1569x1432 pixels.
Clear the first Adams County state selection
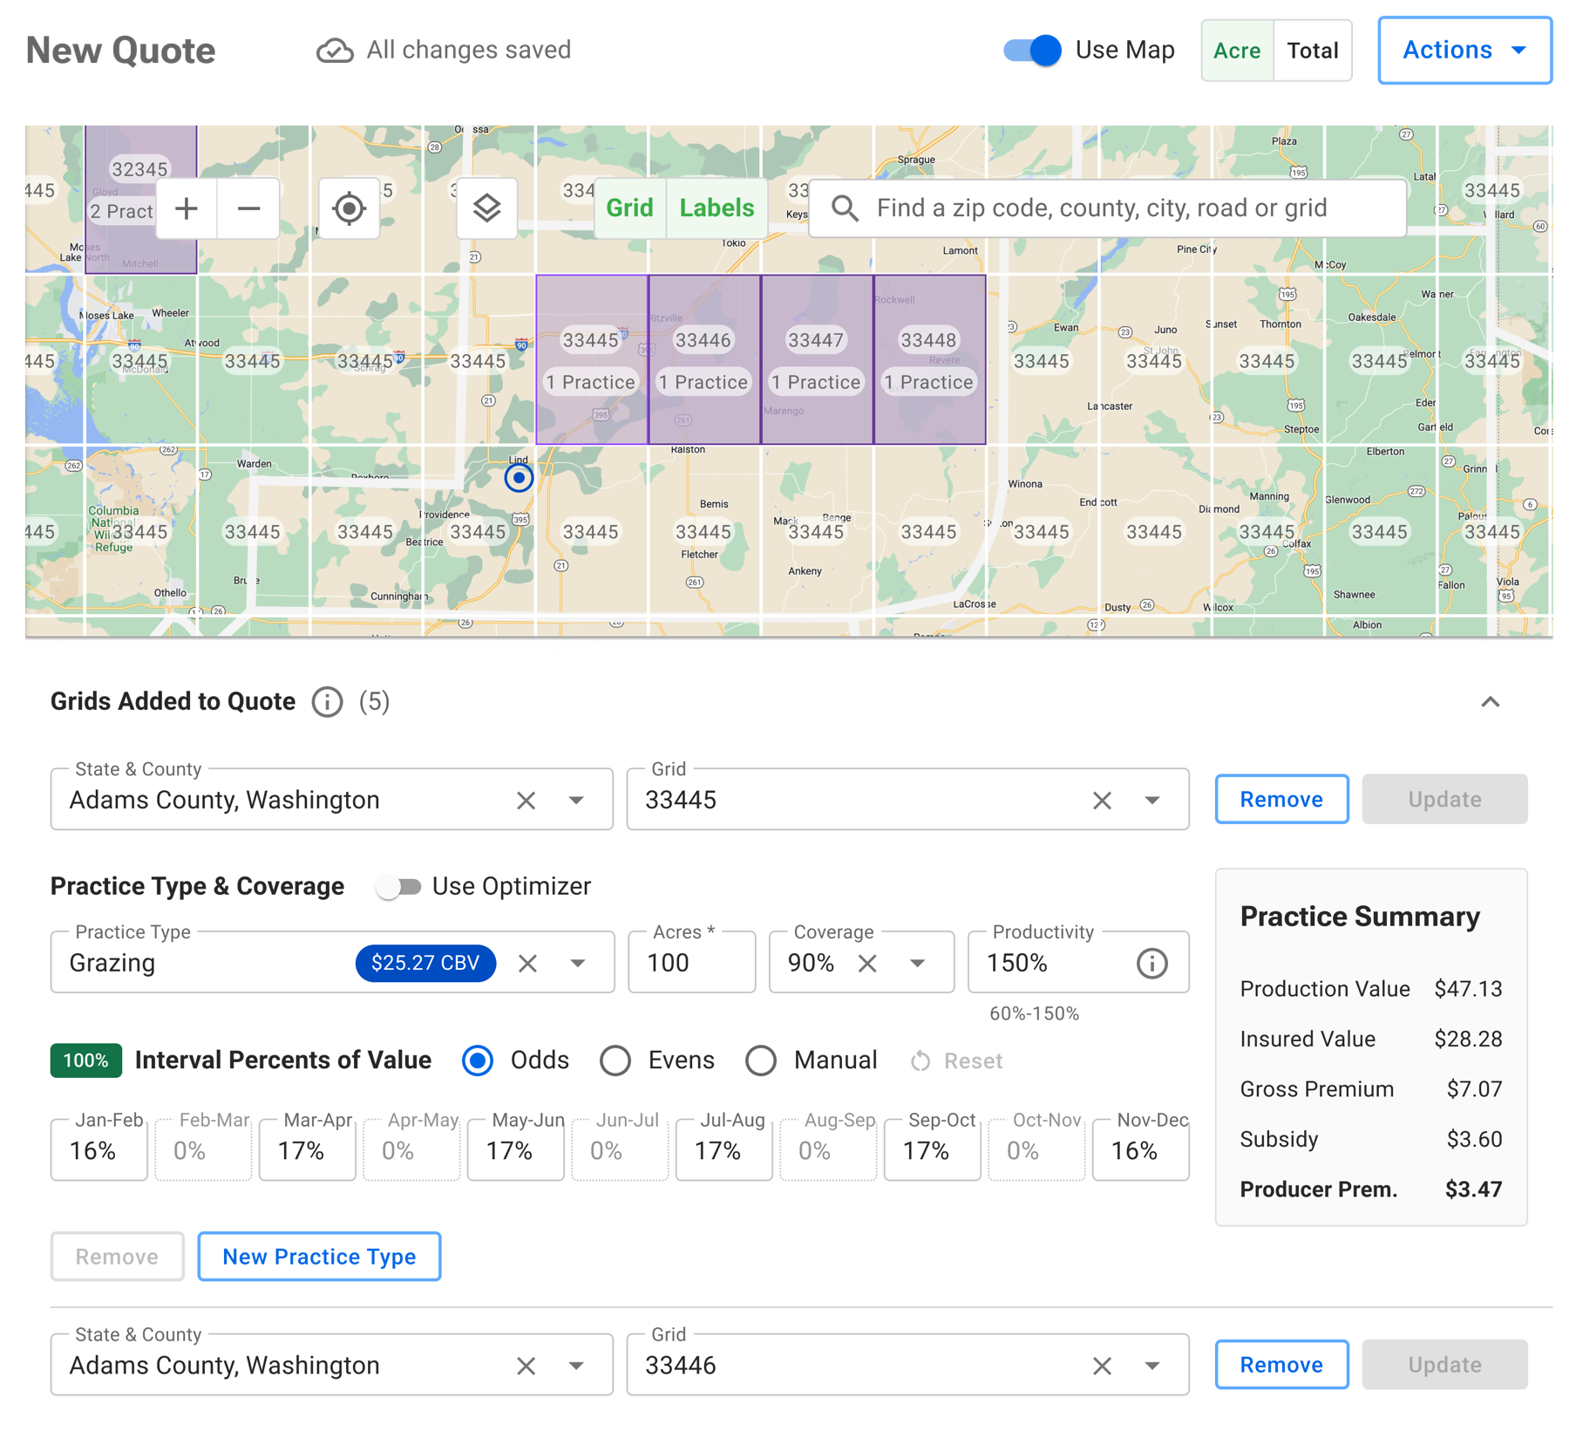(526, 801)
